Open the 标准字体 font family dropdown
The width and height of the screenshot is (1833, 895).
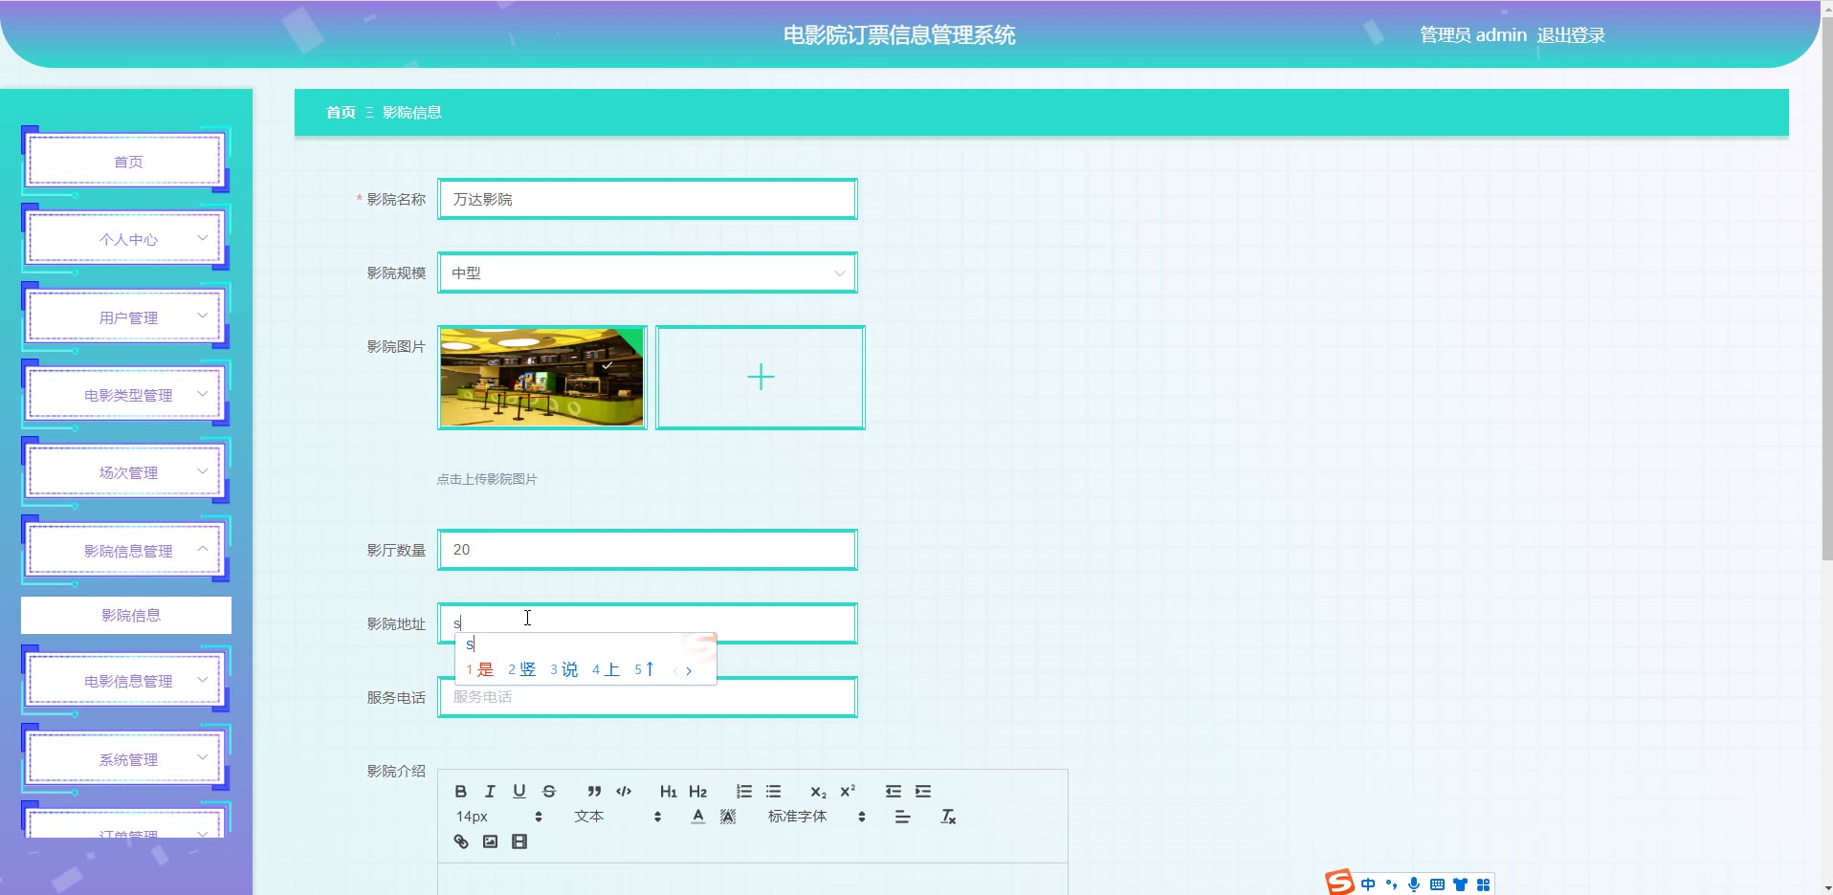pos(817,817)
